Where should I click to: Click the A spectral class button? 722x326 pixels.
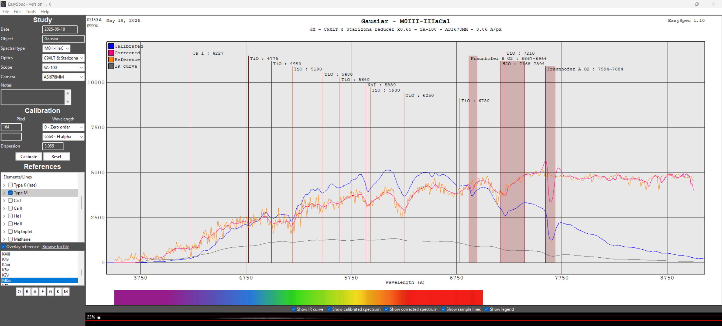click(35, 292)
